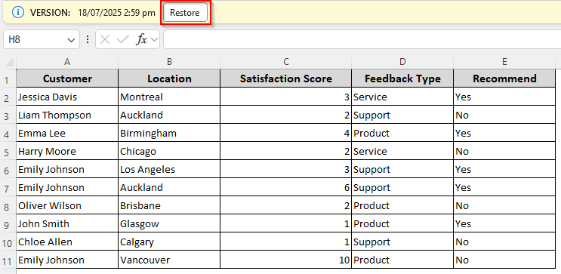Click the info icon beside VERSION
This screenshot has height=274, width=561.
tap(17, 13)
